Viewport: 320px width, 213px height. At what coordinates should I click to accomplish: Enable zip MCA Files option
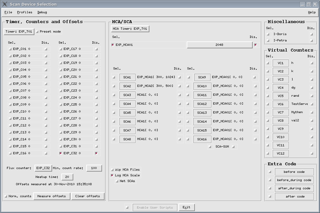coord(112,170)
